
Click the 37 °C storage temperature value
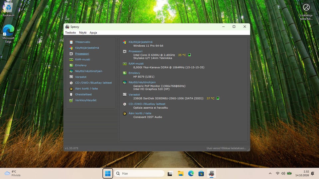[210, 98]
